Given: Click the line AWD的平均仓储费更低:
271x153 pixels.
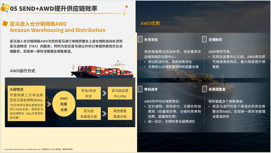Looking at the screenshot, I should tap(162, 101).
